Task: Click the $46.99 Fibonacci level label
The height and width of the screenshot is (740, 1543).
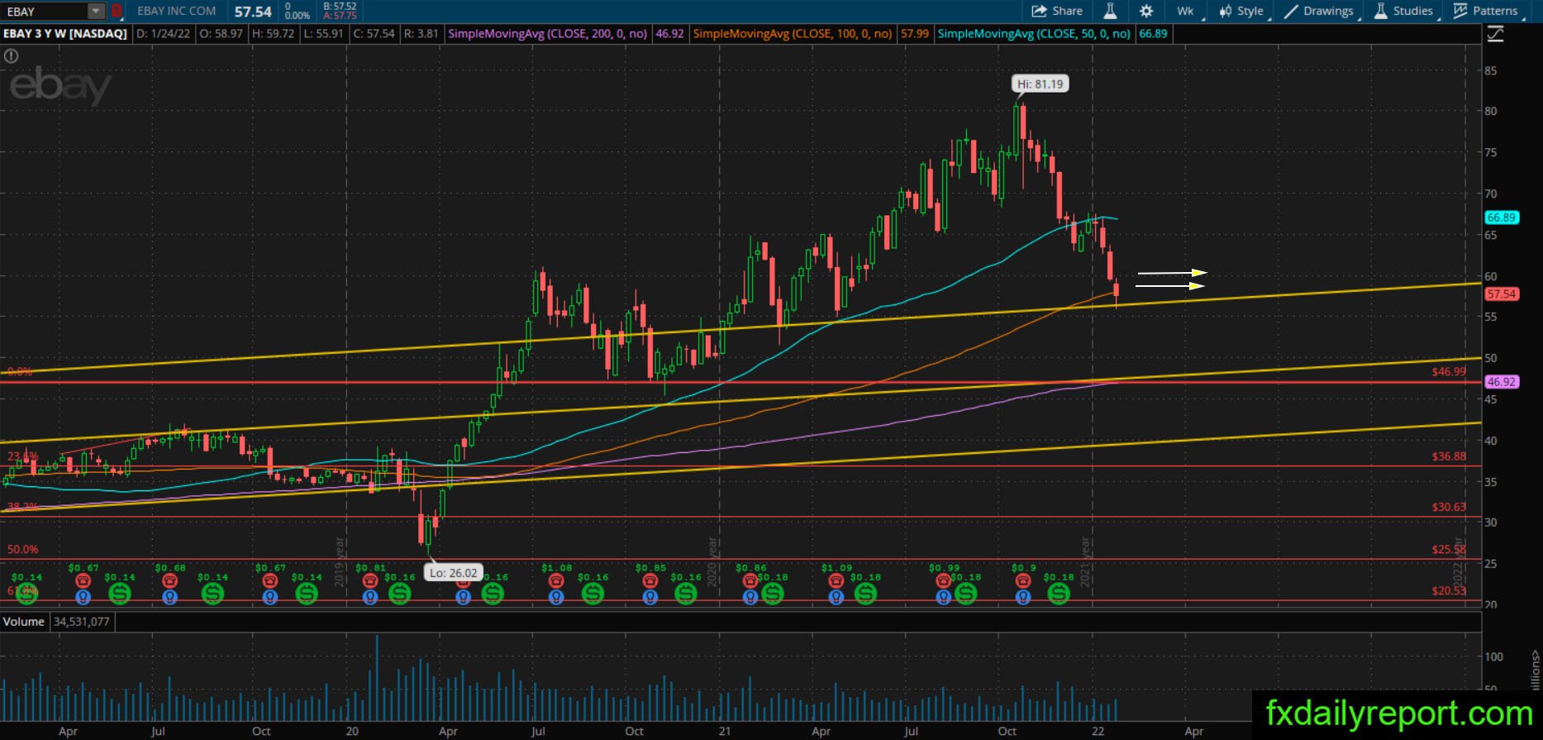Action: [x=1449, y=372]
